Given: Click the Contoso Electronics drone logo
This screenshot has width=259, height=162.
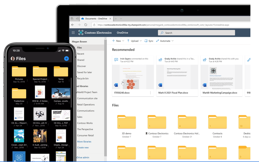Looking at the screenshot, I should [x=81, y=32].
